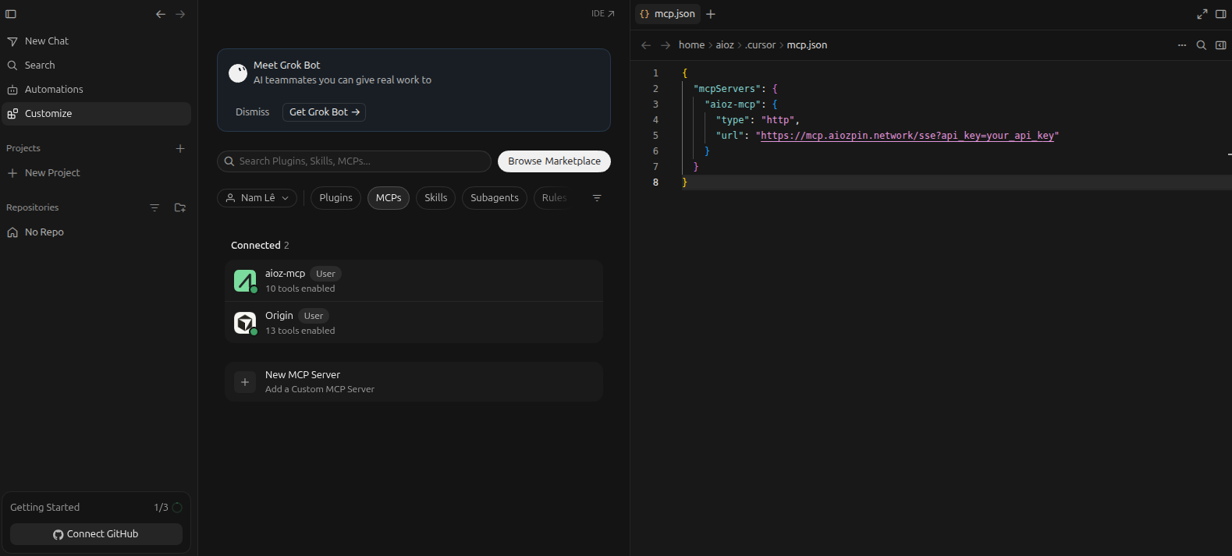The width and height of the screenshot is (1232, 556).
Task: Select the home breadcrumb segment
Action: coord(691,45)
